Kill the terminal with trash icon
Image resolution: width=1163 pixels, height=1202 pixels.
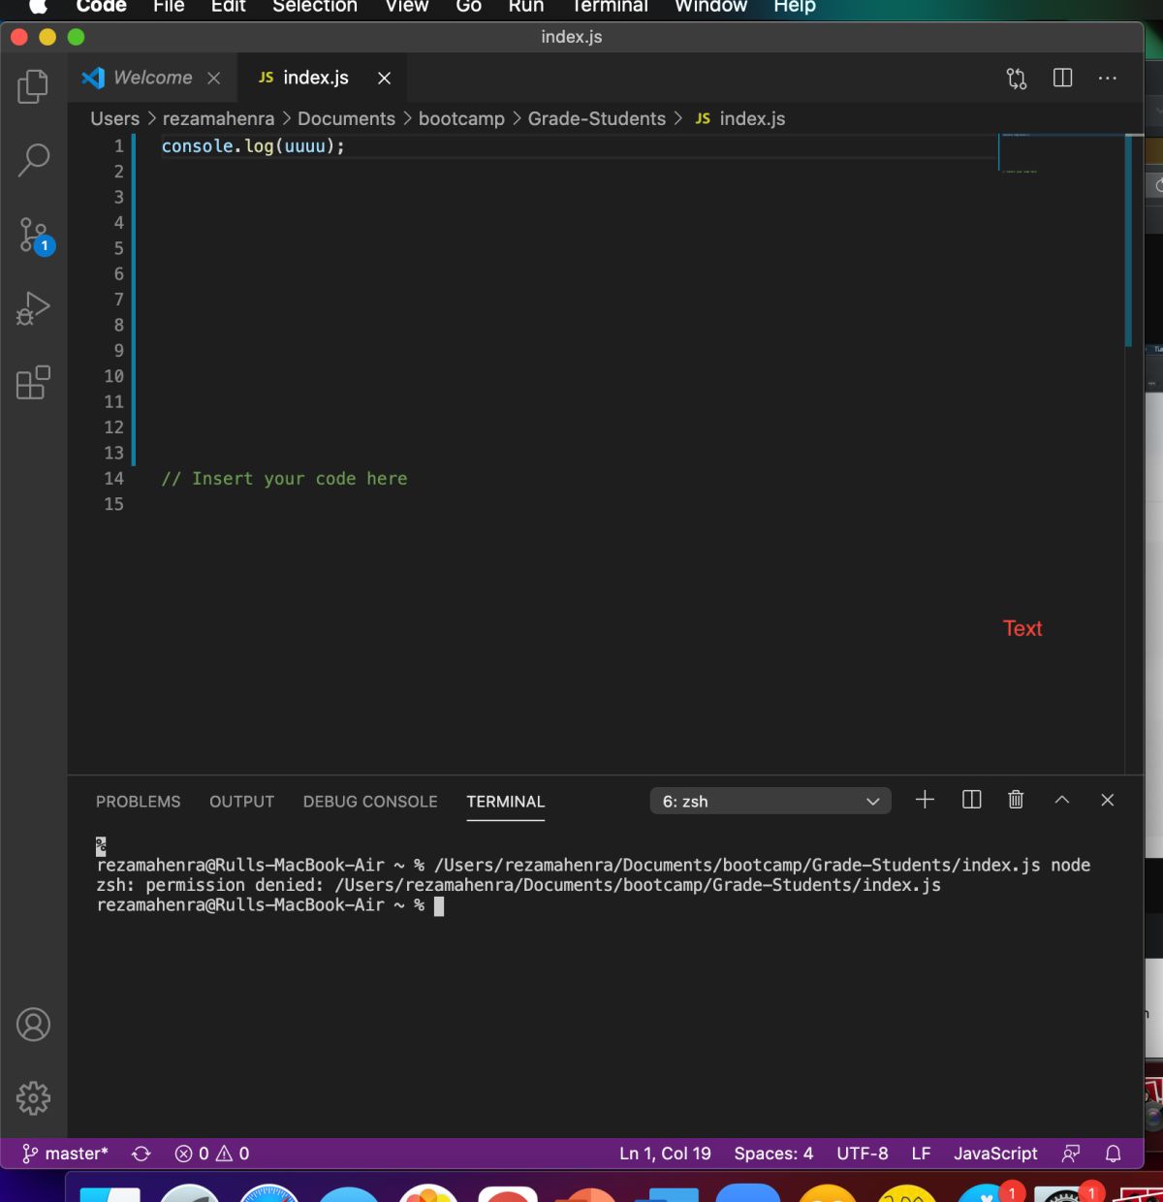point(1016,800)
